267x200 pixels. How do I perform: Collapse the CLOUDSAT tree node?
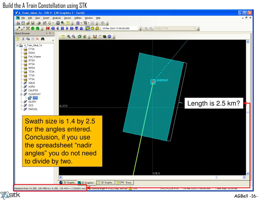(21, 94)
